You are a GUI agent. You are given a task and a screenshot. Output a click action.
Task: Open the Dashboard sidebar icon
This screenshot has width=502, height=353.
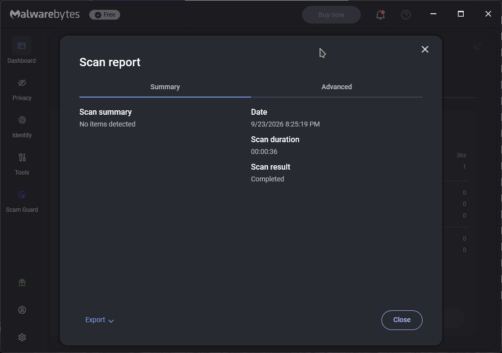[x=22, y=46]
